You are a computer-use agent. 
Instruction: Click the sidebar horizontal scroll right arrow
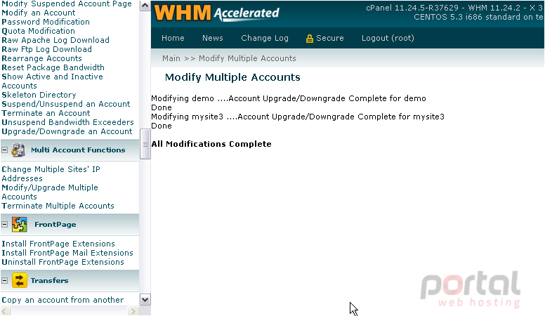point(133,311)
